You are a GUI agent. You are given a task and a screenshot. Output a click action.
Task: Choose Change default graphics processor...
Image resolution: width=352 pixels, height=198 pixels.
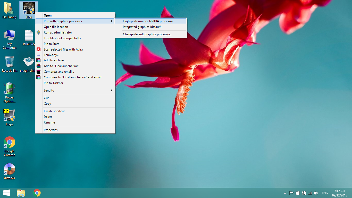pyautogui.click(x=150, y=34)
